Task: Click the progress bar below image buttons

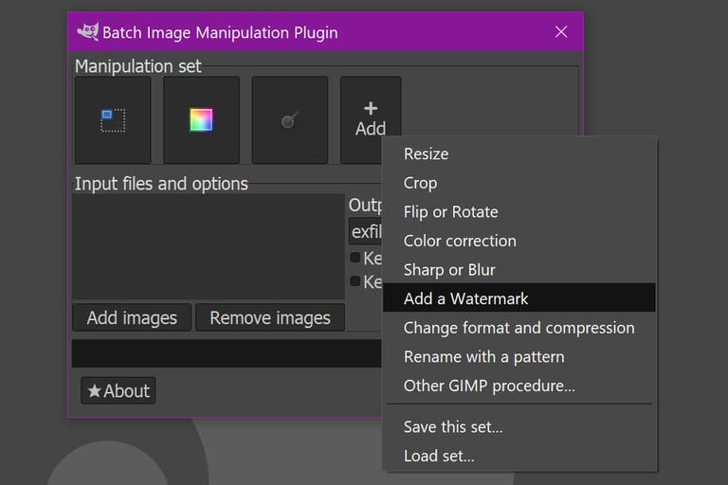Action: (227, 353)
